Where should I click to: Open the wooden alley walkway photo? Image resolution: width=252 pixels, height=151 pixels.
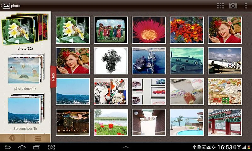point(149,122)
